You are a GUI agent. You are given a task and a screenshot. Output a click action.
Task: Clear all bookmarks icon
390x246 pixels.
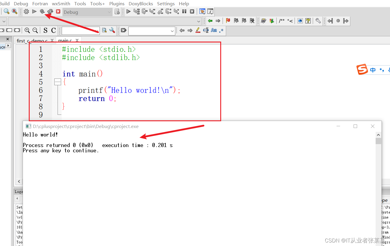(252, 21)
